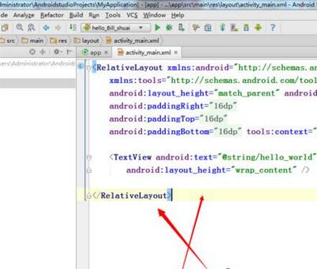The width and height of the screenshot is (317, 269).
Task: Open the Android Device Monitor icon
Action: coord(258,28)
